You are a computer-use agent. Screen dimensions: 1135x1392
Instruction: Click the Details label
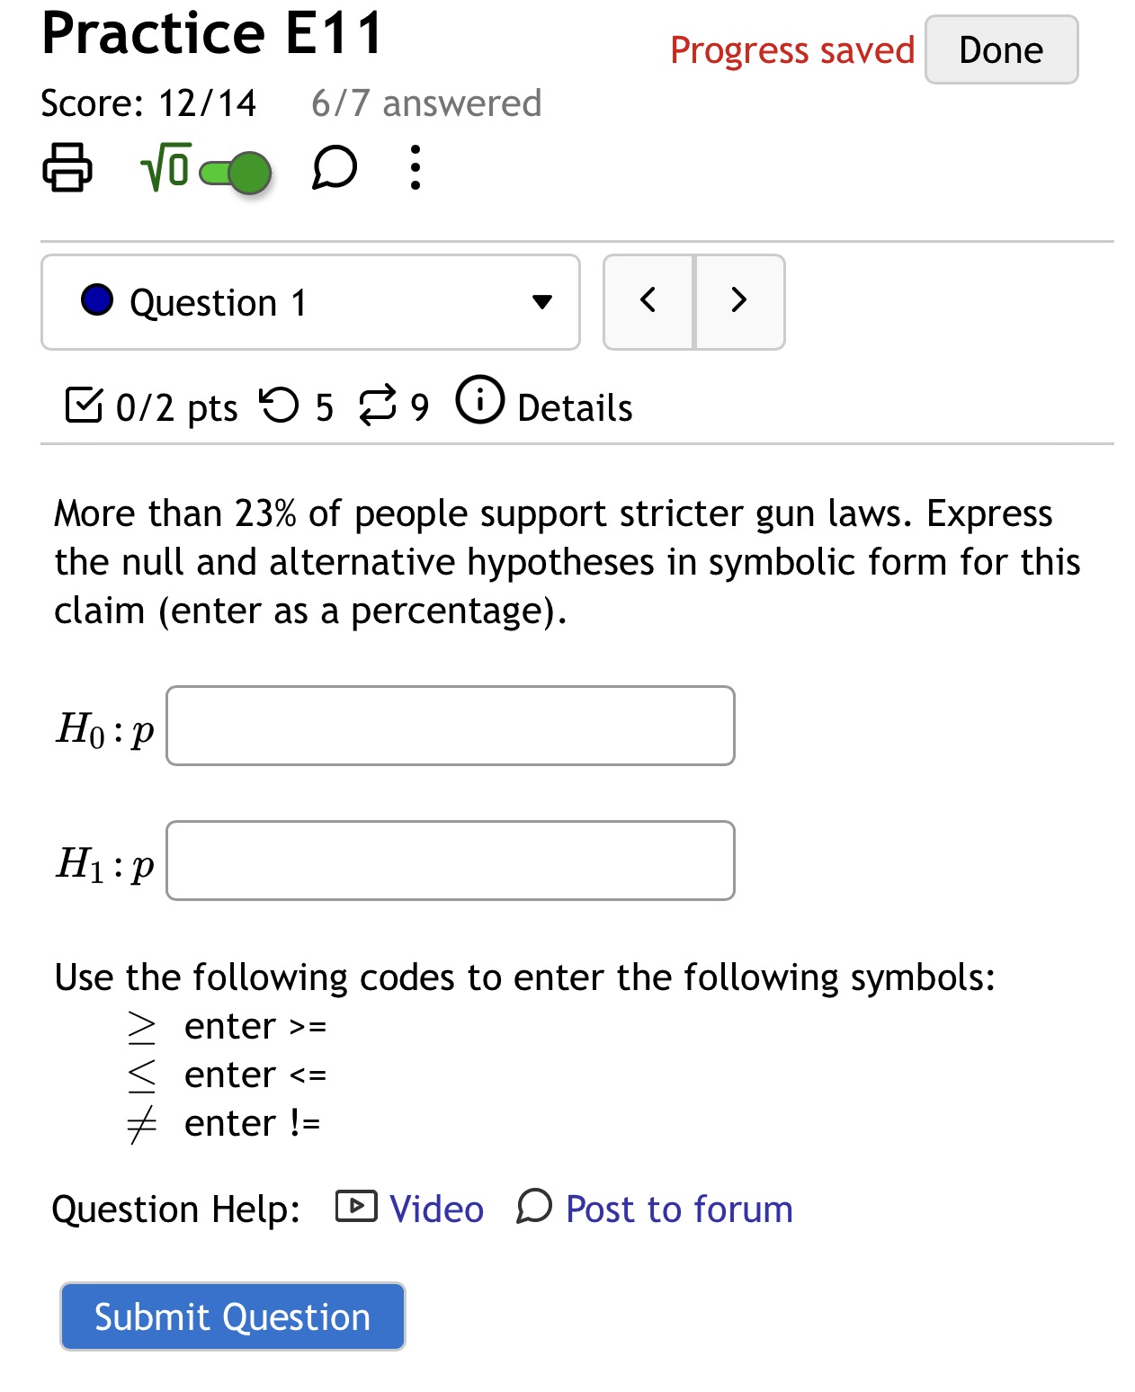[573, 407]
